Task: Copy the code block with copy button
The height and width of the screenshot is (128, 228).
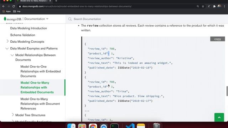Action: pyautogui.click(x=218, y=39)
